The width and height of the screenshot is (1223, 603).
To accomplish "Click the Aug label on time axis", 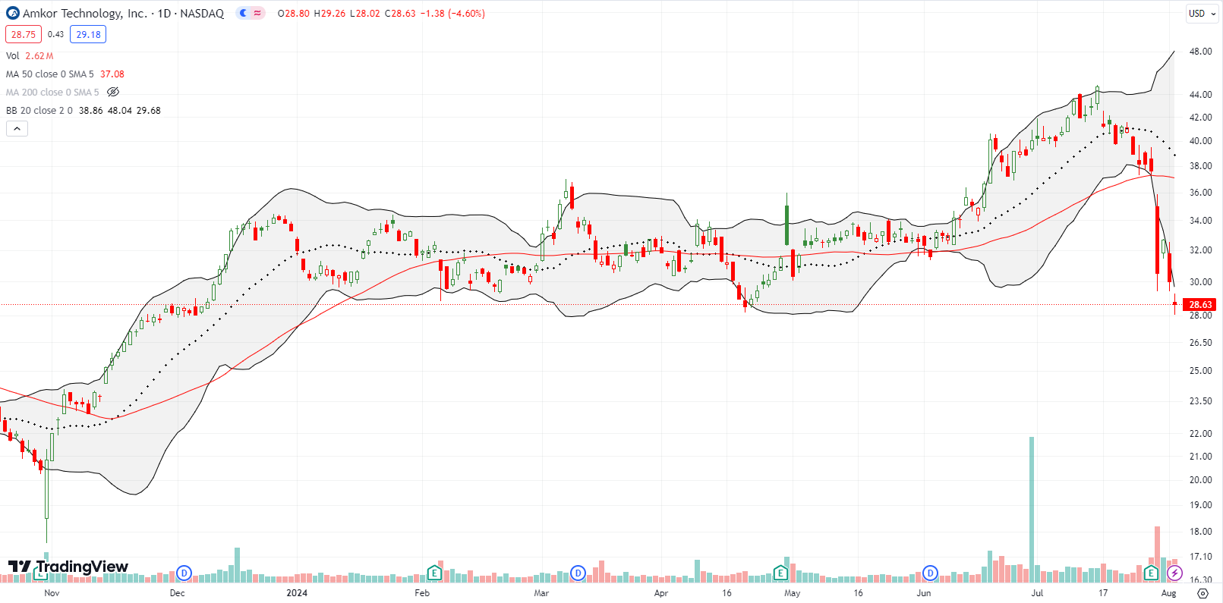I will 1169,593.
